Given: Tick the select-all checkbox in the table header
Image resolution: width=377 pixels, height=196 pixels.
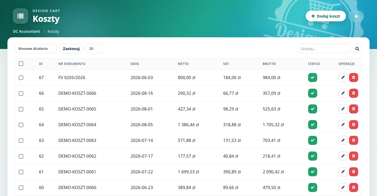Looking at the screenshot, I should (x=21, y=64).
